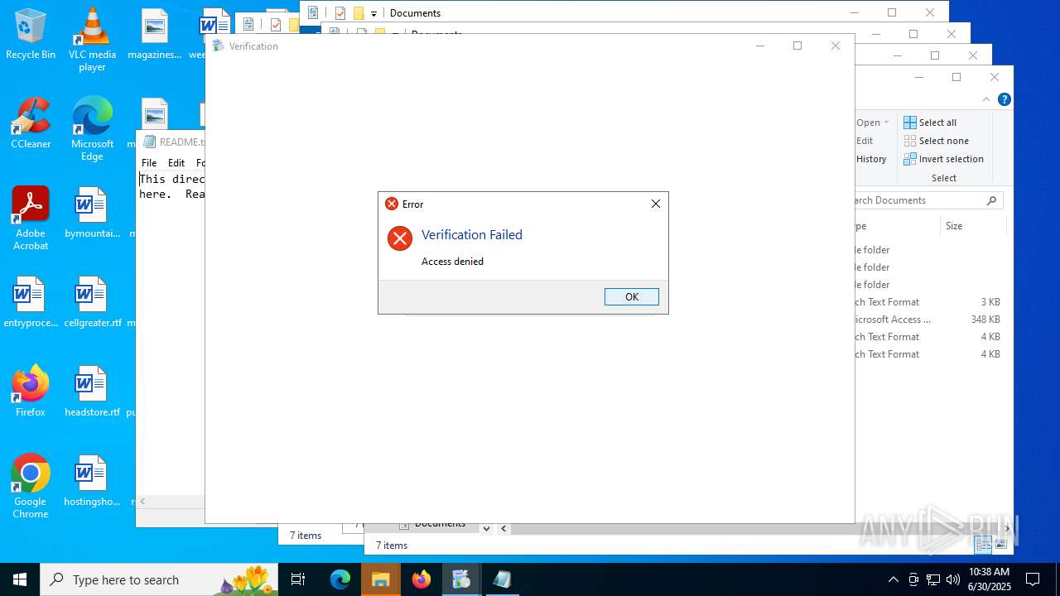Open Firefox desktop shortcut
Viewport: 1060px width, 596px height.
[31, 392]
